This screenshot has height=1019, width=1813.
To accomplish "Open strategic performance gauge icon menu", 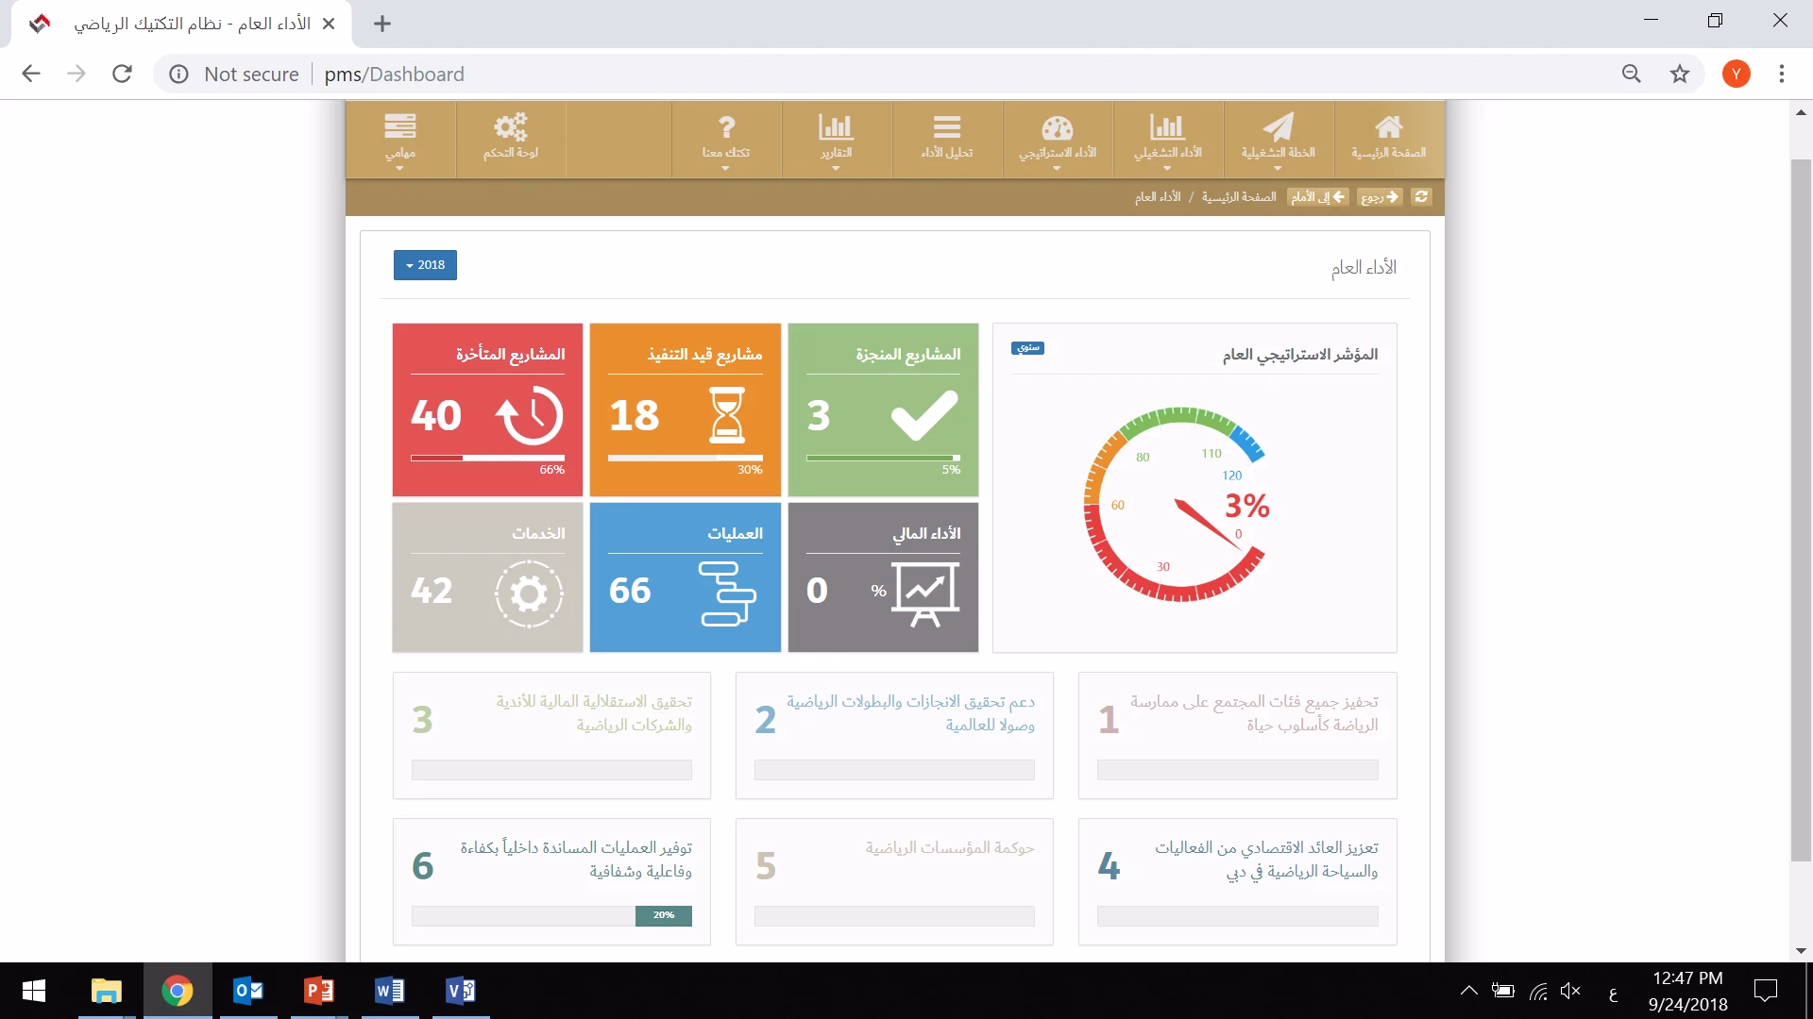I will click(1057, 138).
